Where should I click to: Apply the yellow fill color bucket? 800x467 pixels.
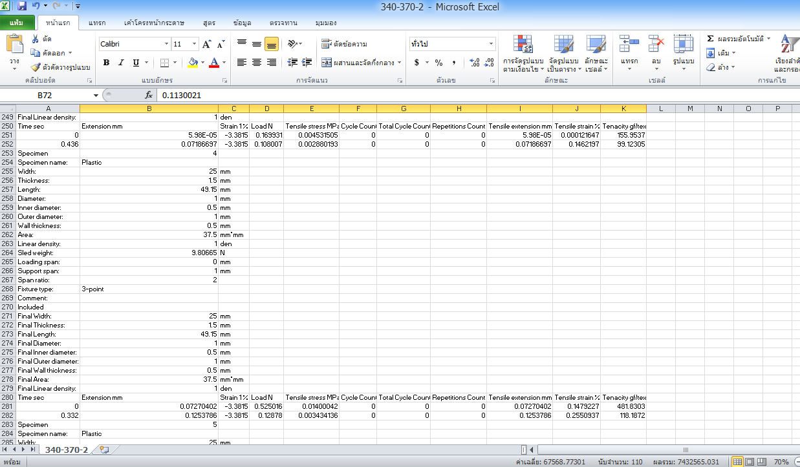pyautogui.click(x=192, y=63)
